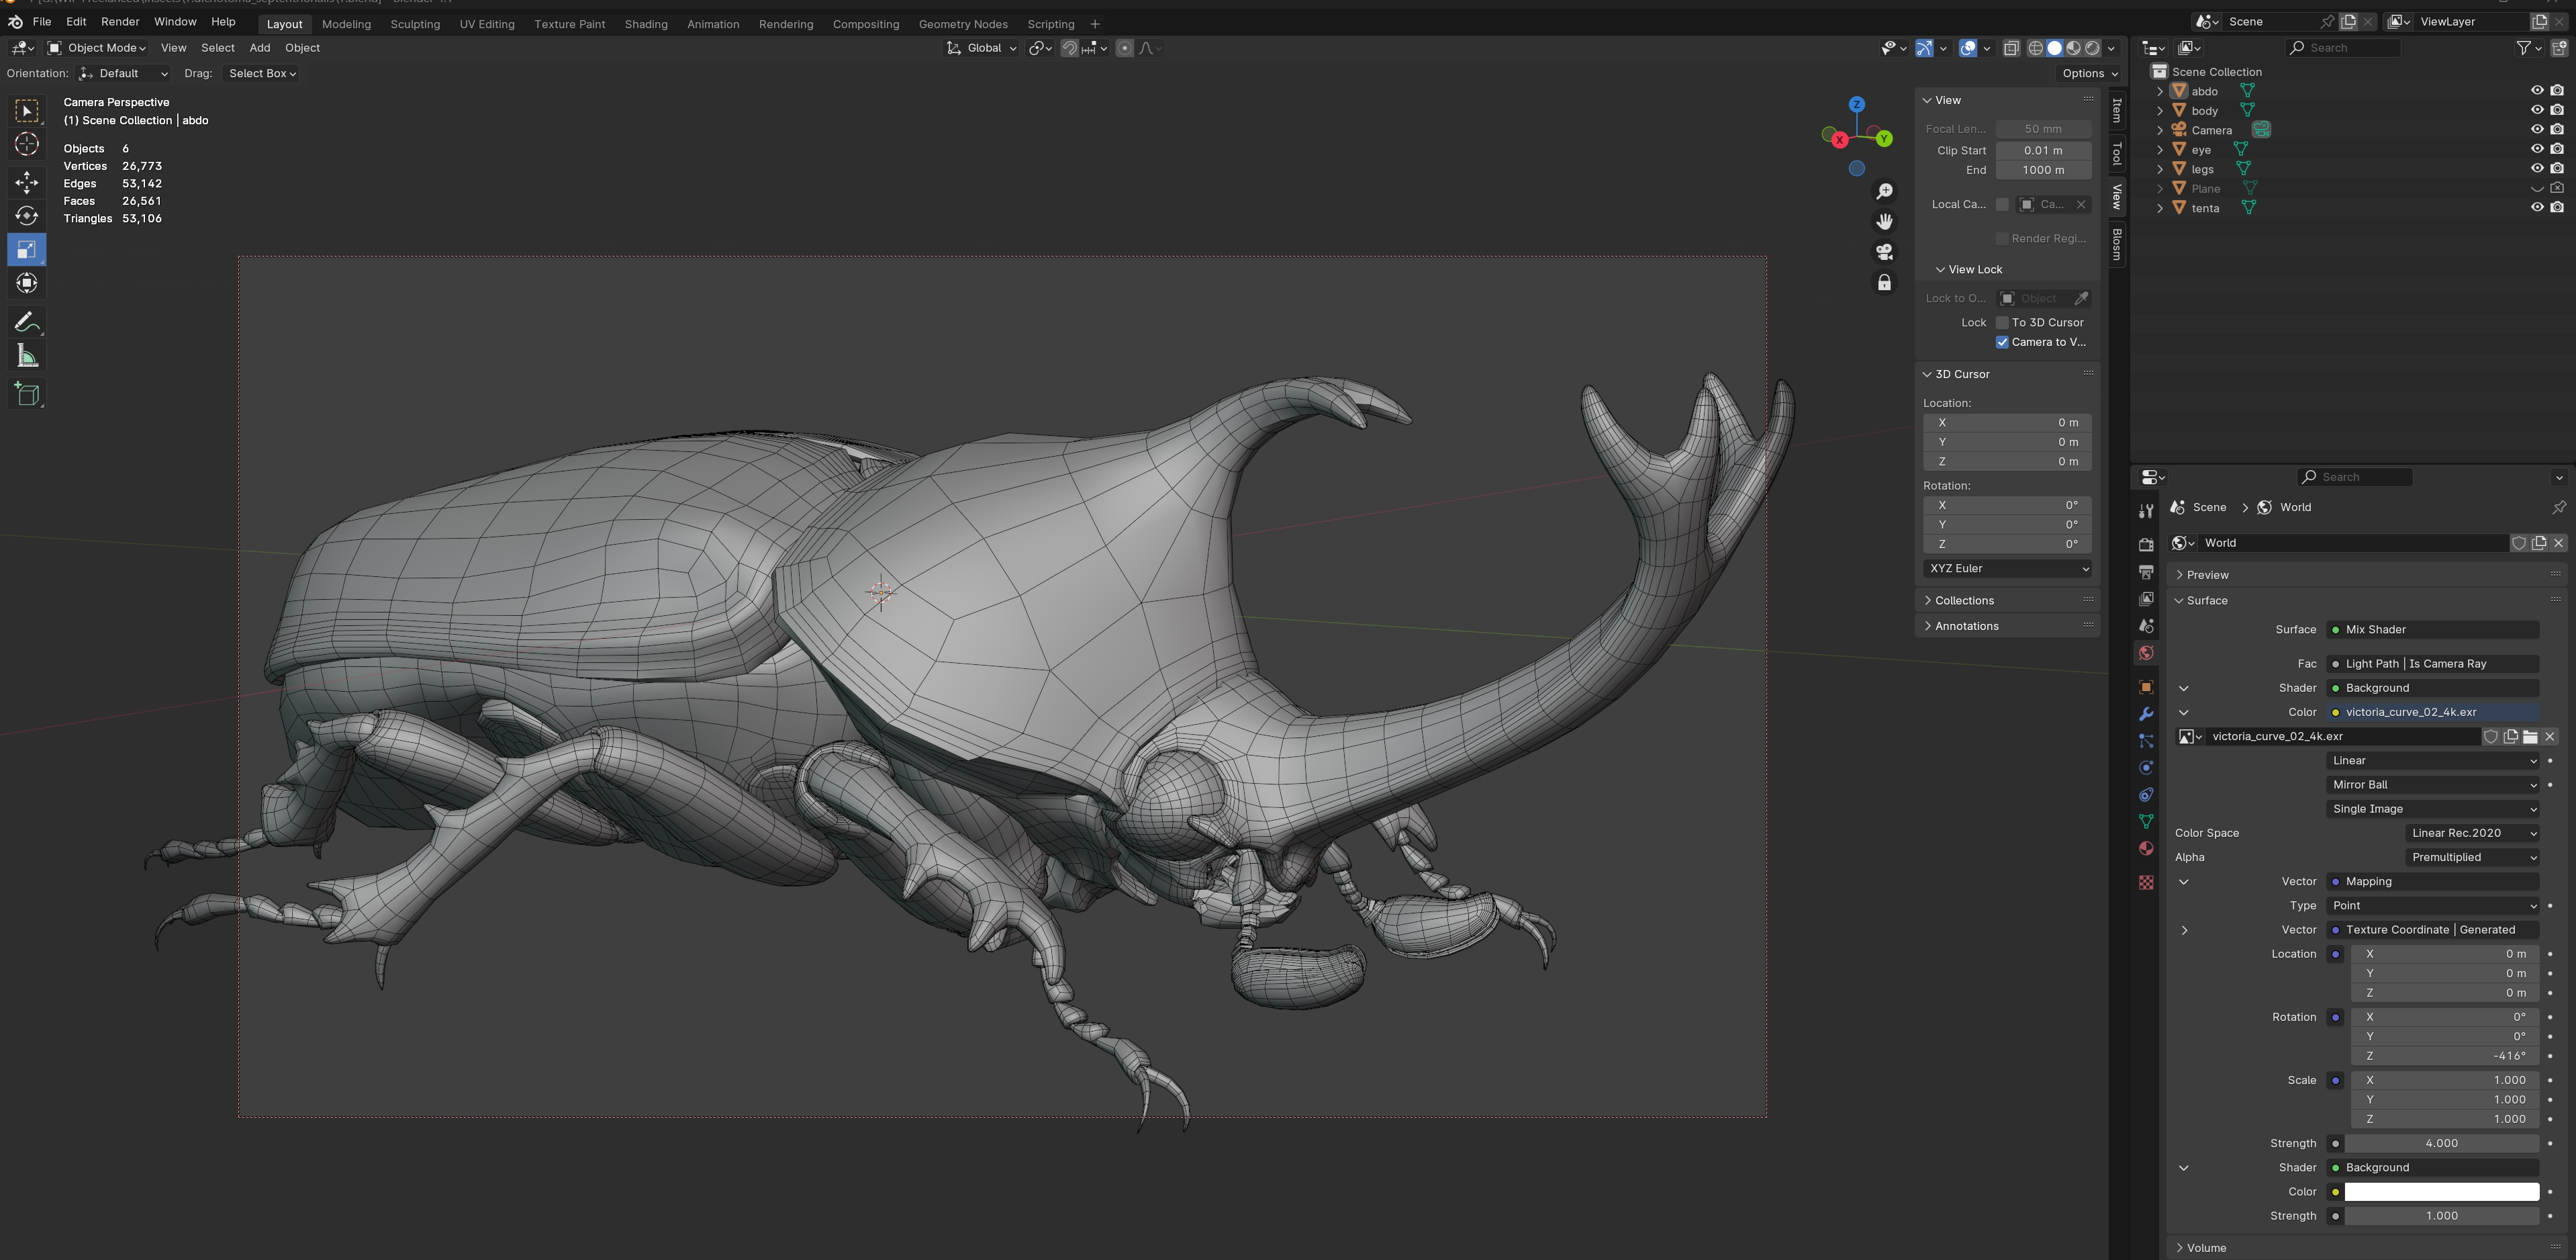
Task: Open the XYZ Euler rotation mode dropdown
Action: [2007, 568]
